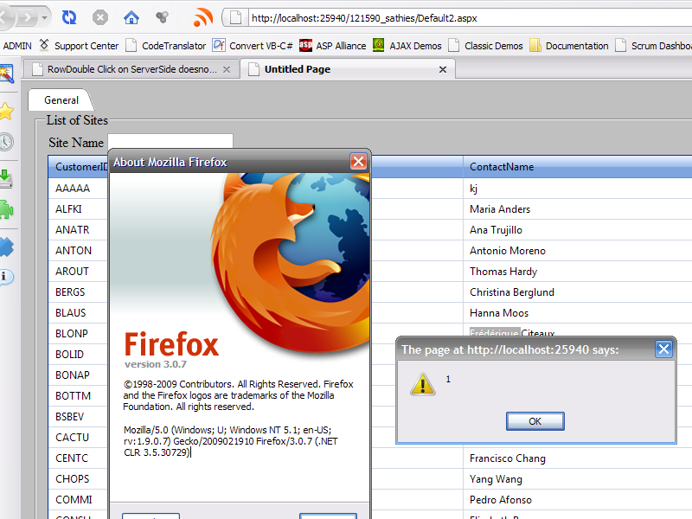Click the RSS feed icon
This screenshot has height=519, width=692.
202,17
